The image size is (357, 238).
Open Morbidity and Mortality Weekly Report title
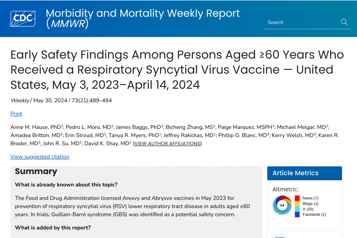[143, 18]
